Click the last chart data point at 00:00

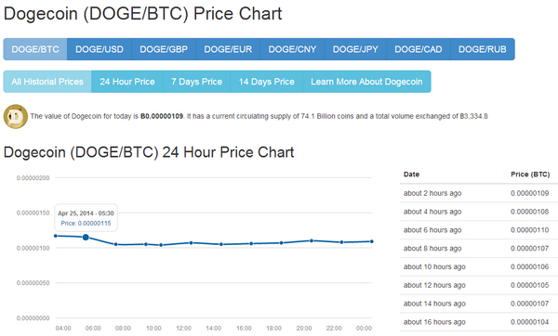372,241
